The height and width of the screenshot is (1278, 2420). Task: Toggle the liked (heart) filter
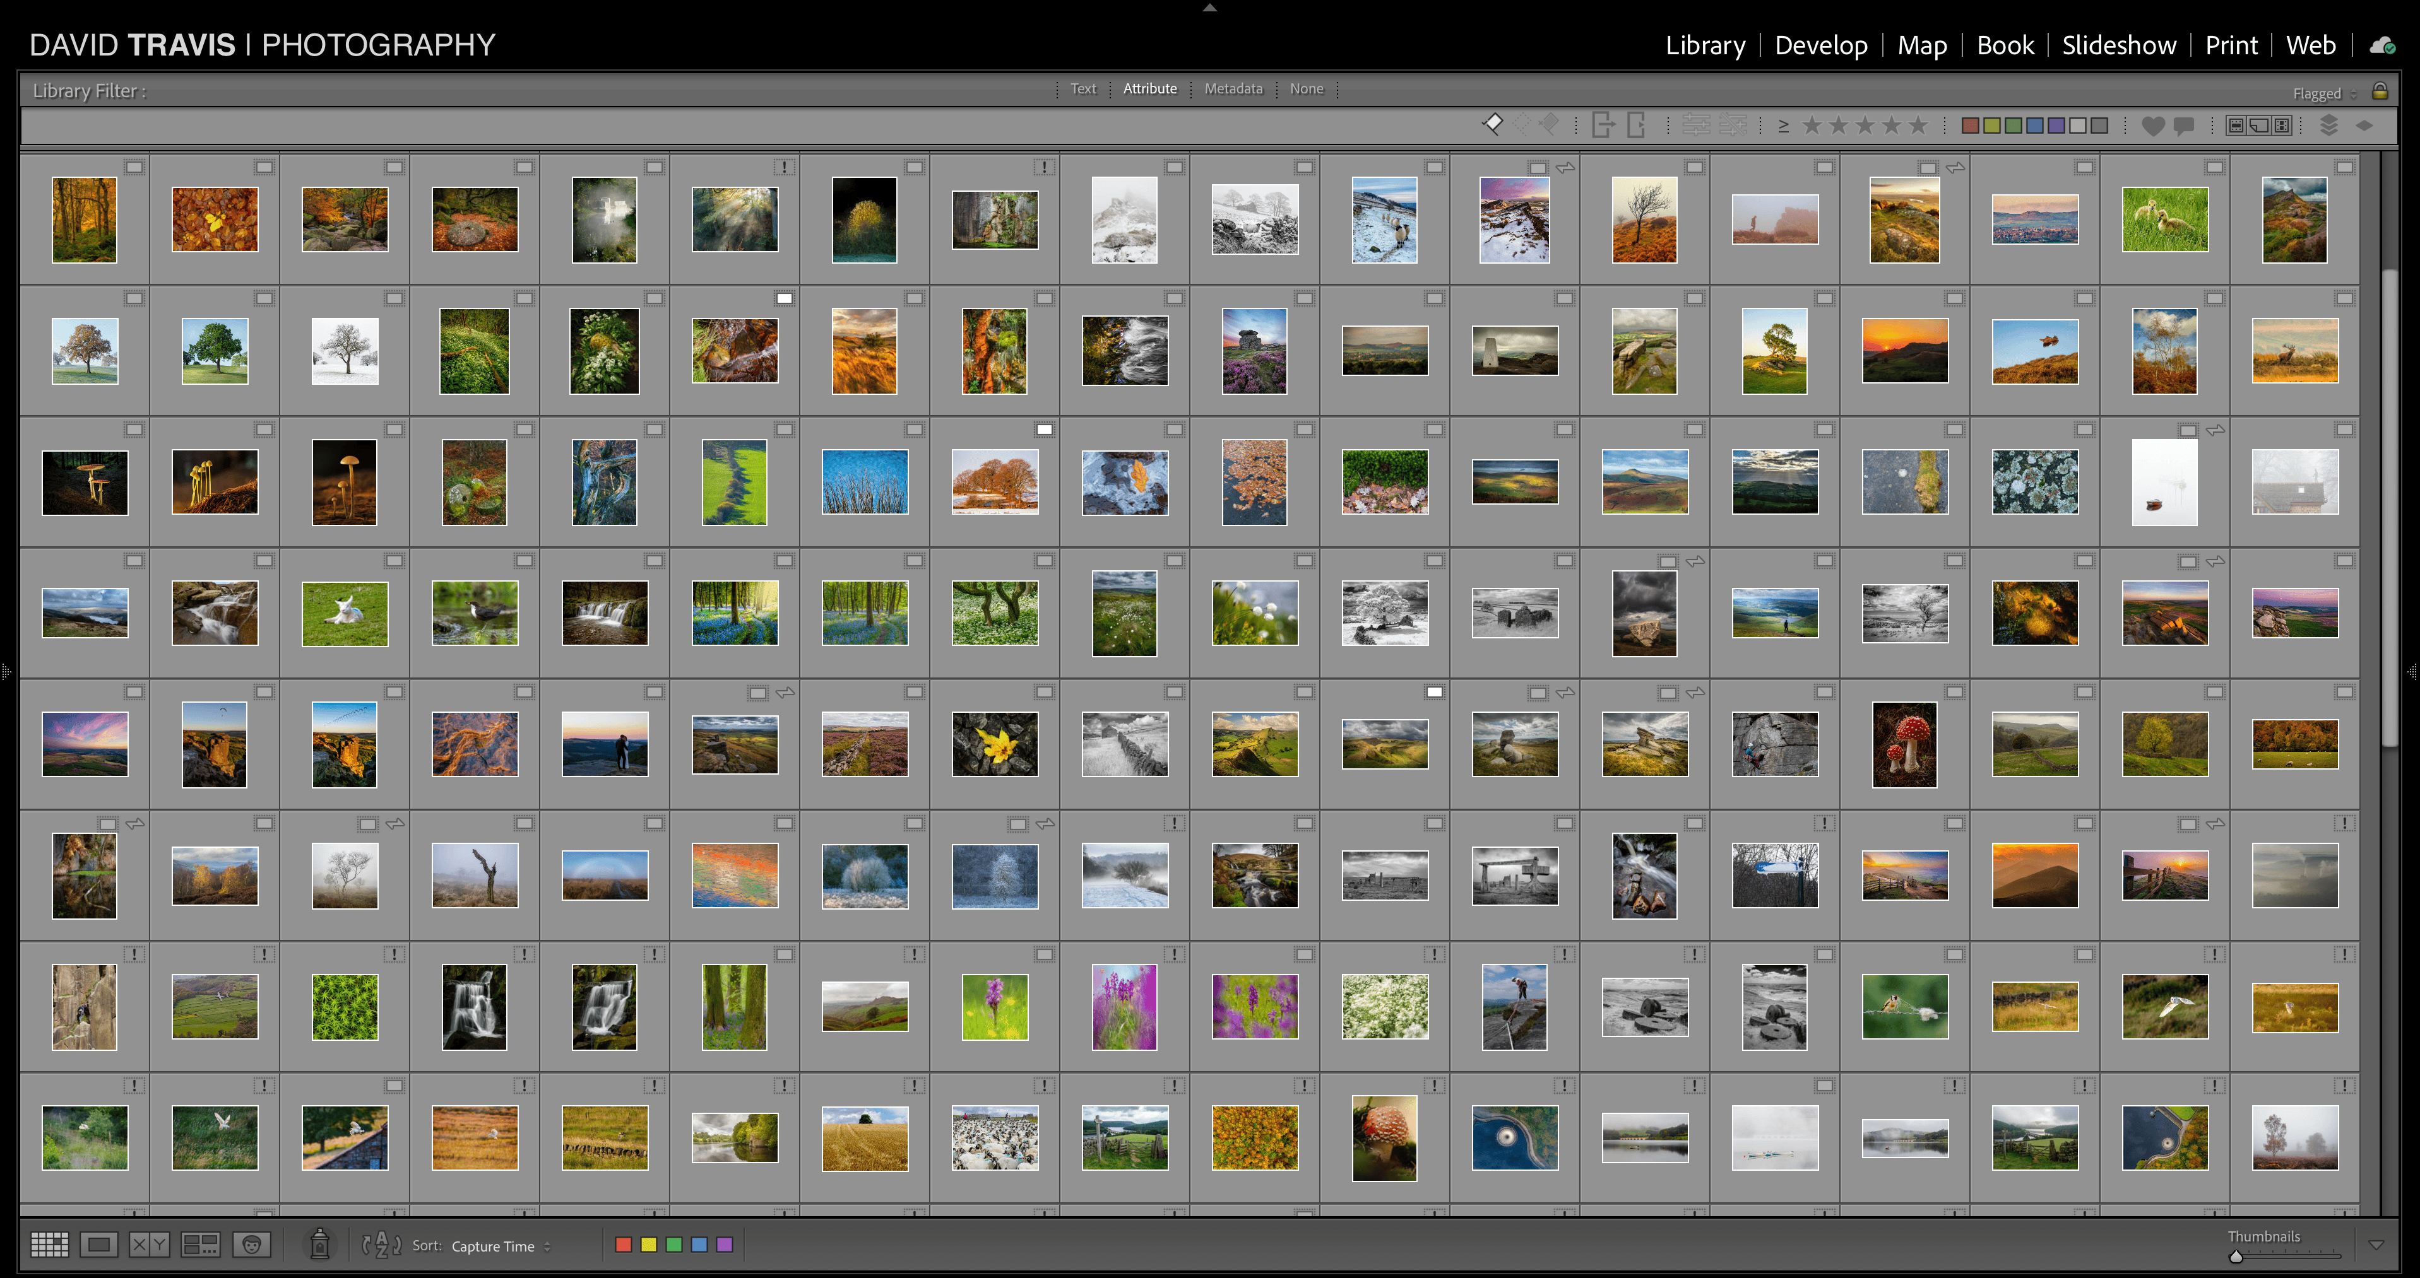2152,125
